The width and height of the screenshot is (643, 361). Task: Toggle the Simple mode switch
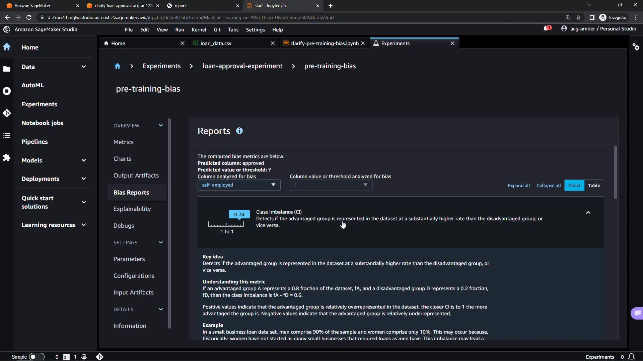pyautogui.click(x=36, y=357)
